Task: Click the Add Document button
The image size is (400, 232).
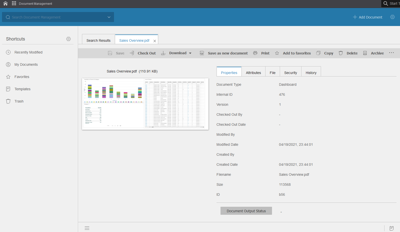Action: point(367,17)
